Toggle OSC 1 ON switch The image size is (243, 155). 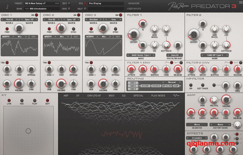(x=36, y=15)
